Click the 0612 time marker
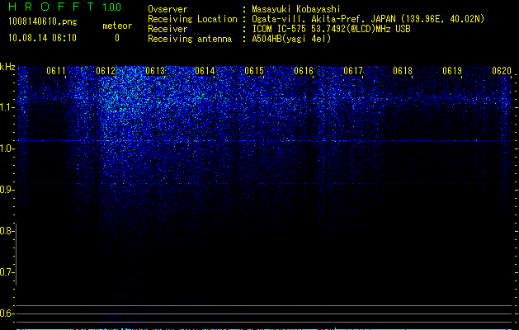Viewport: 519px width, 330px height. pos(106,71)
